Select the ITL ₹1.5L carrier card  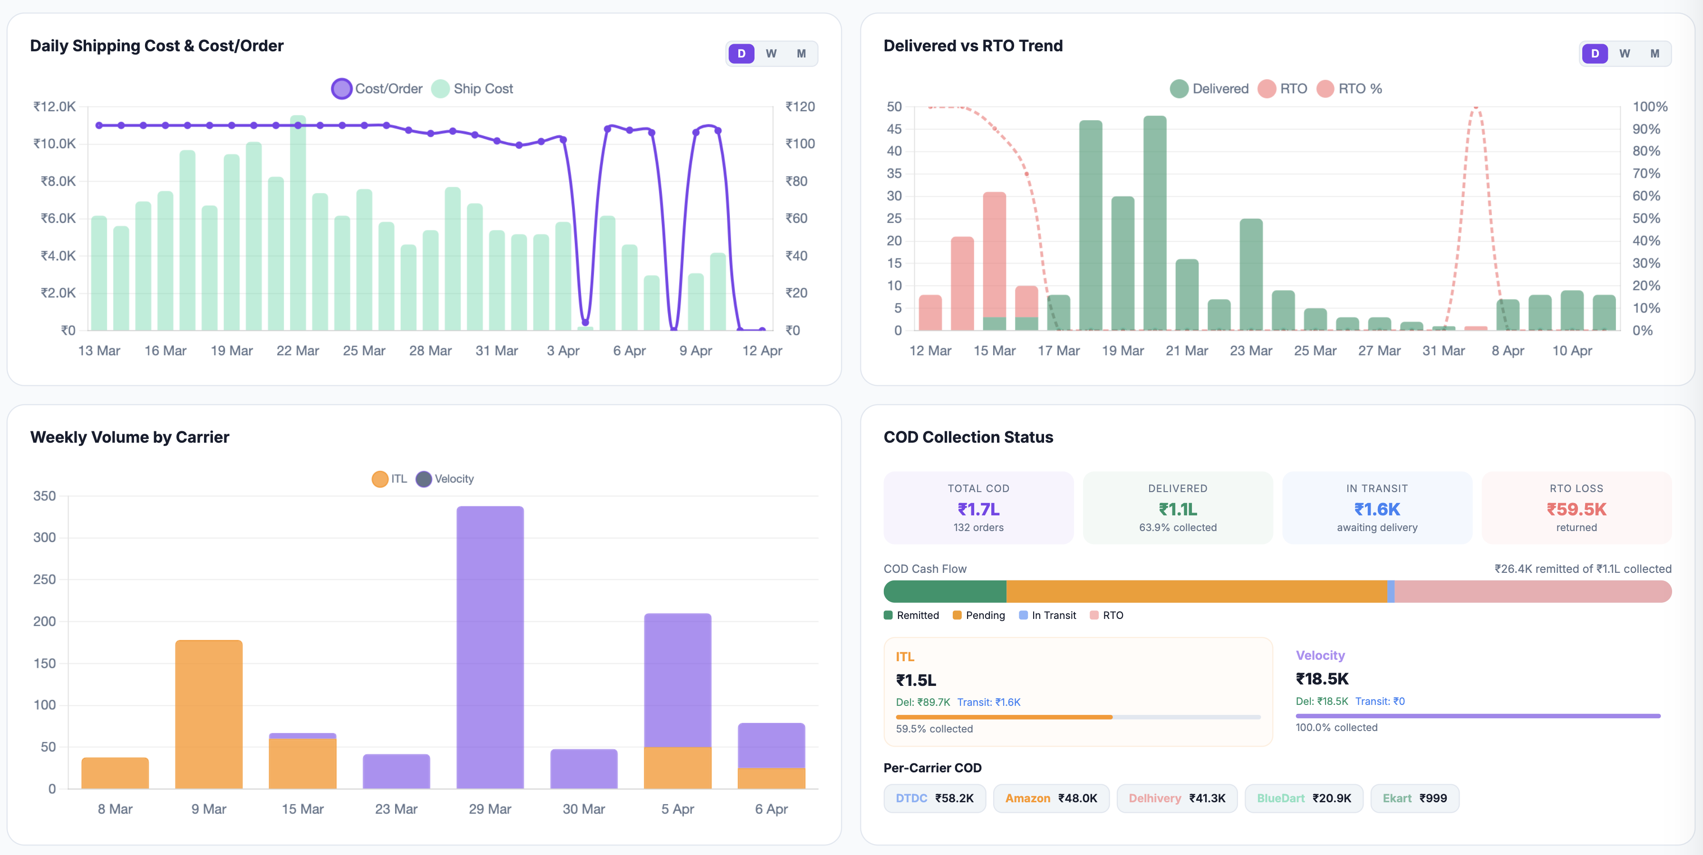[1078, 692]
